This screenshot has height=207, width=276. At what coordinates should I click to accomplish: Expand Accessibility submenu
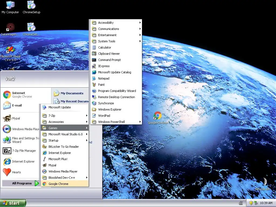(116, 23)
